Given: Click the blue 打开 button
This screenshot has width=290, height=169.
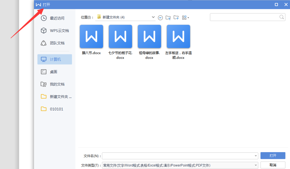Looking at the screenshot, I should [x=273, y=156].
